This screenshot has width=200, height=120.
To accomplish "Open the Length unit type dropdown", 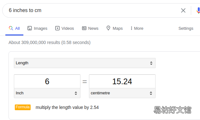I will 85,63.
